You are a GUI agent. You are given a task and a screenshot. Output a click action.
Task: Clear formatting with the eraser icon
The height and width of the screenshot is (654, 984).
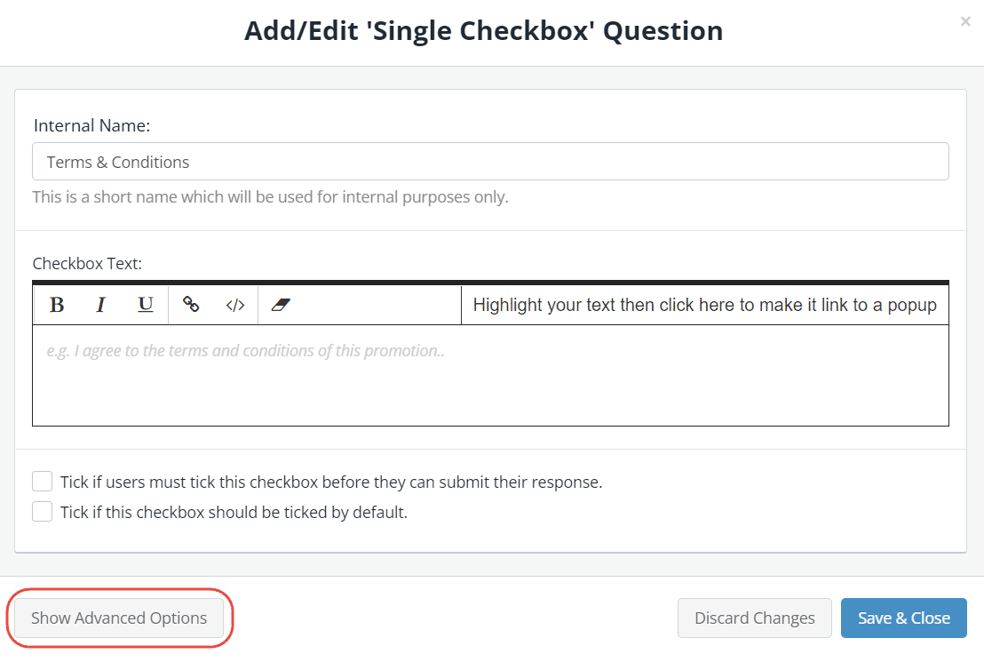tap(281, 305)
